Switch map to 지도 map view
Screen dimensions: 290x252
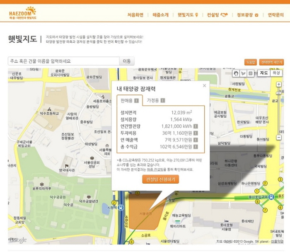264,73
